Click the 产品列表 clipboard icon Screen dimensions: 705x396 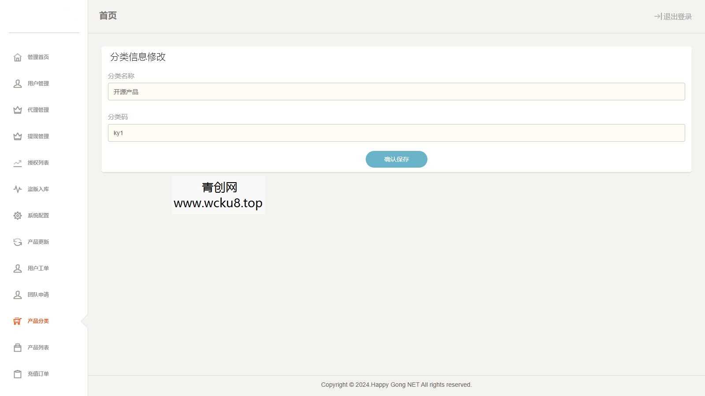pos(17,347)
